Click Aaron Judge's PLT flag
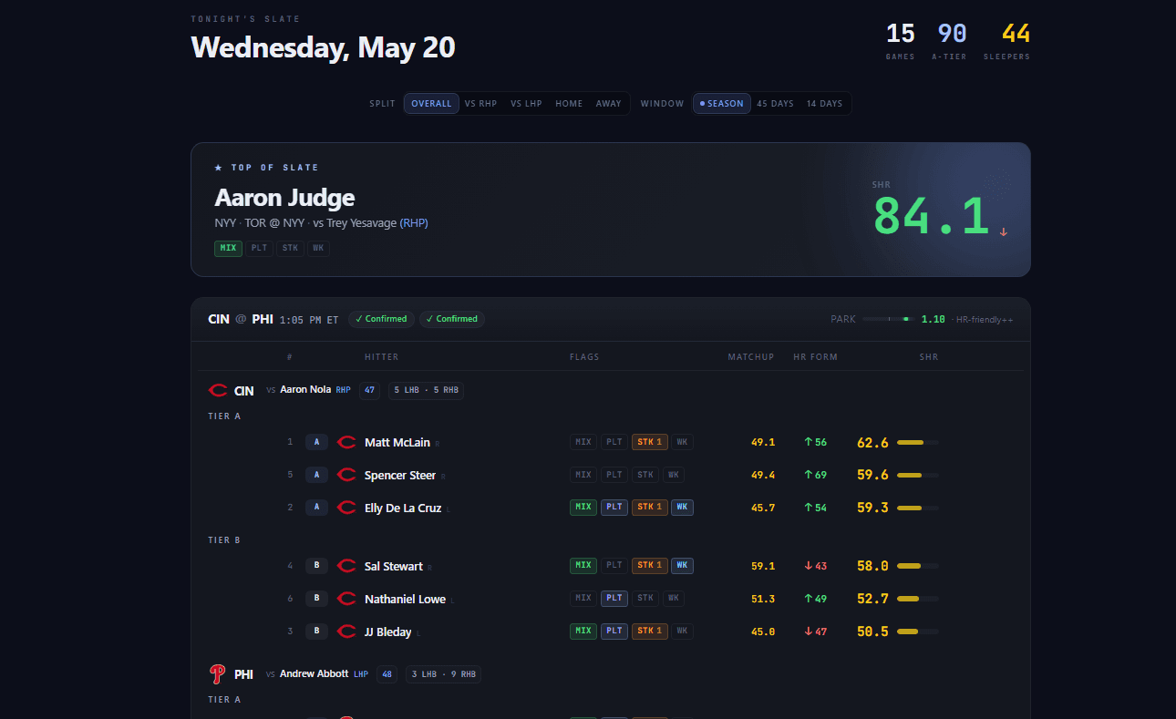The width and height of the screenshot is (1176, 719). pyautogui.click(x=259, y=248)
